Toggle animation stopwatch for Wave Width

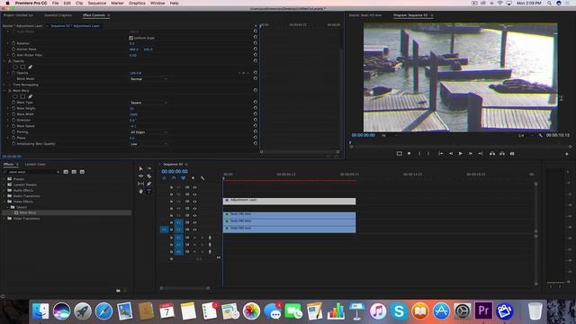click(13, 114)
